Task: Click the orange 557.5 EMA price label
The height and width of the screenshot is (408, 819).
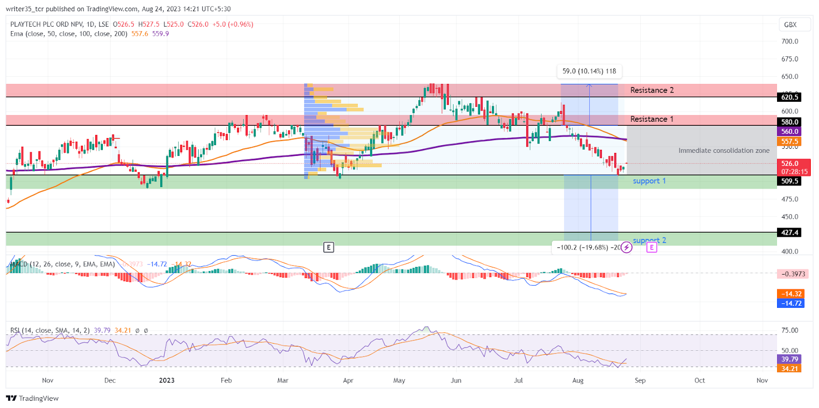Action: coord(789,142)
